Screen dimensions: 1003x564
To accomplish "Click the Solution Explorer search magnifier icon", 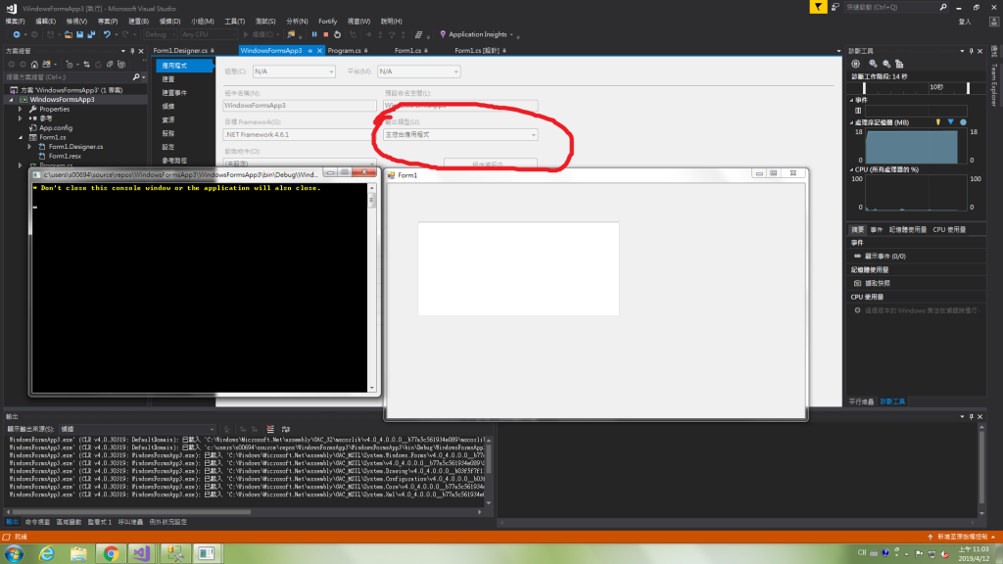I will coord(135,76).
